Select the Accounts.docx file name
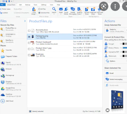This screenshot has width=127, height=114. 42,30
